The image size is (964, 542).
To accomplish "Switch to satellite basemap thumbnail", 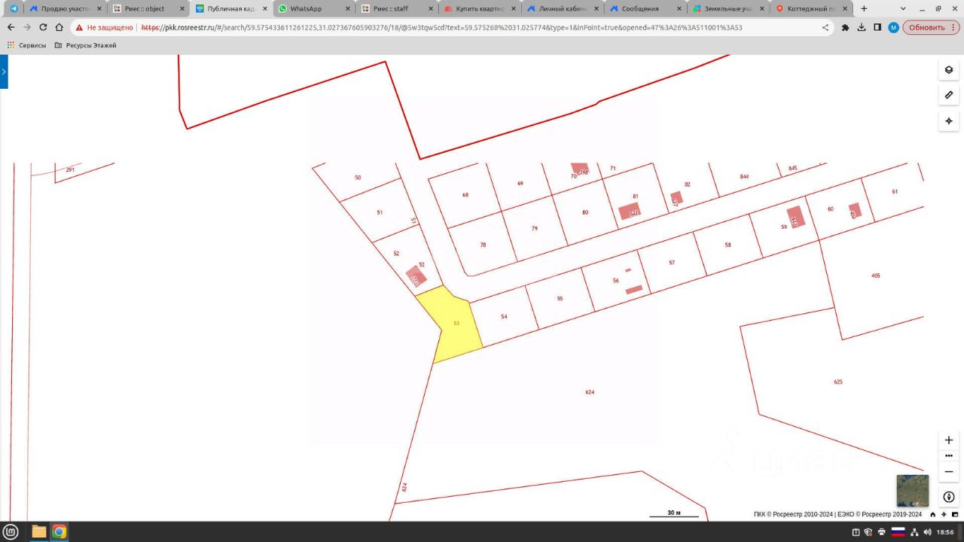I will 912,490.
